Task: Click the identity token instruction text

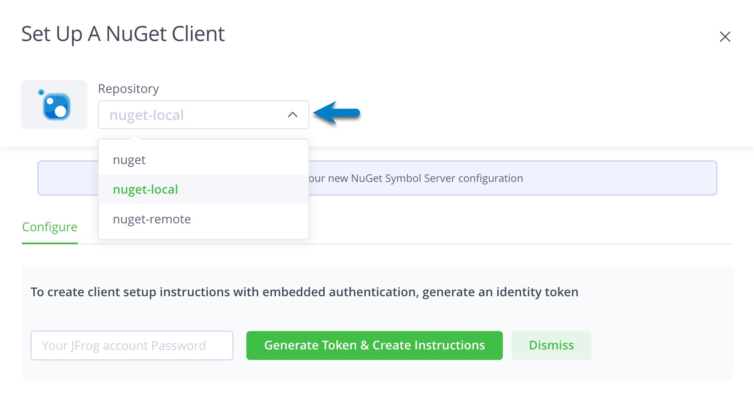Action: [x=304, y=292]
